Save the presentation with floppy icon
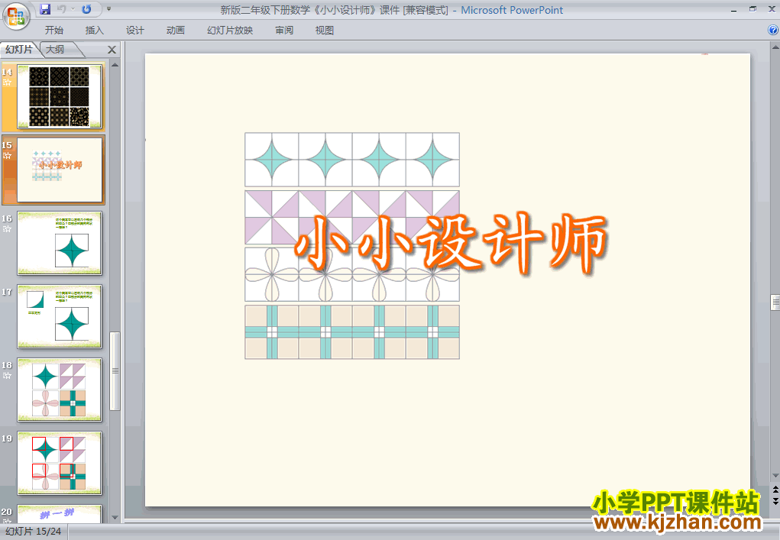The image size is (780, 540). coord(45,9)
